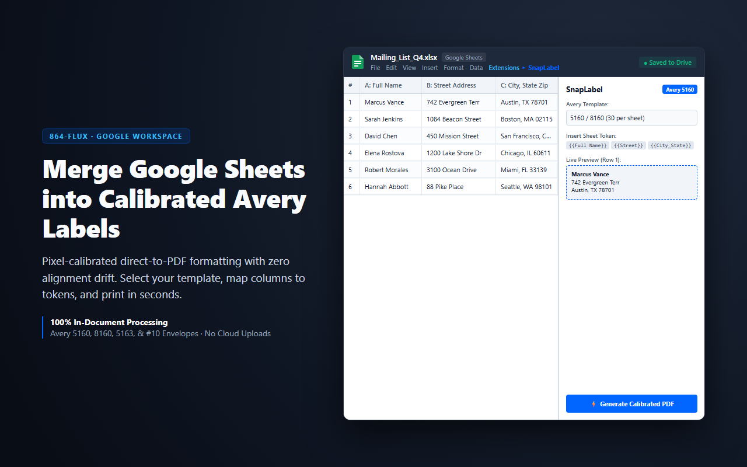Select the Austin, TX 78701 cell in the sheet

point(527,102)
